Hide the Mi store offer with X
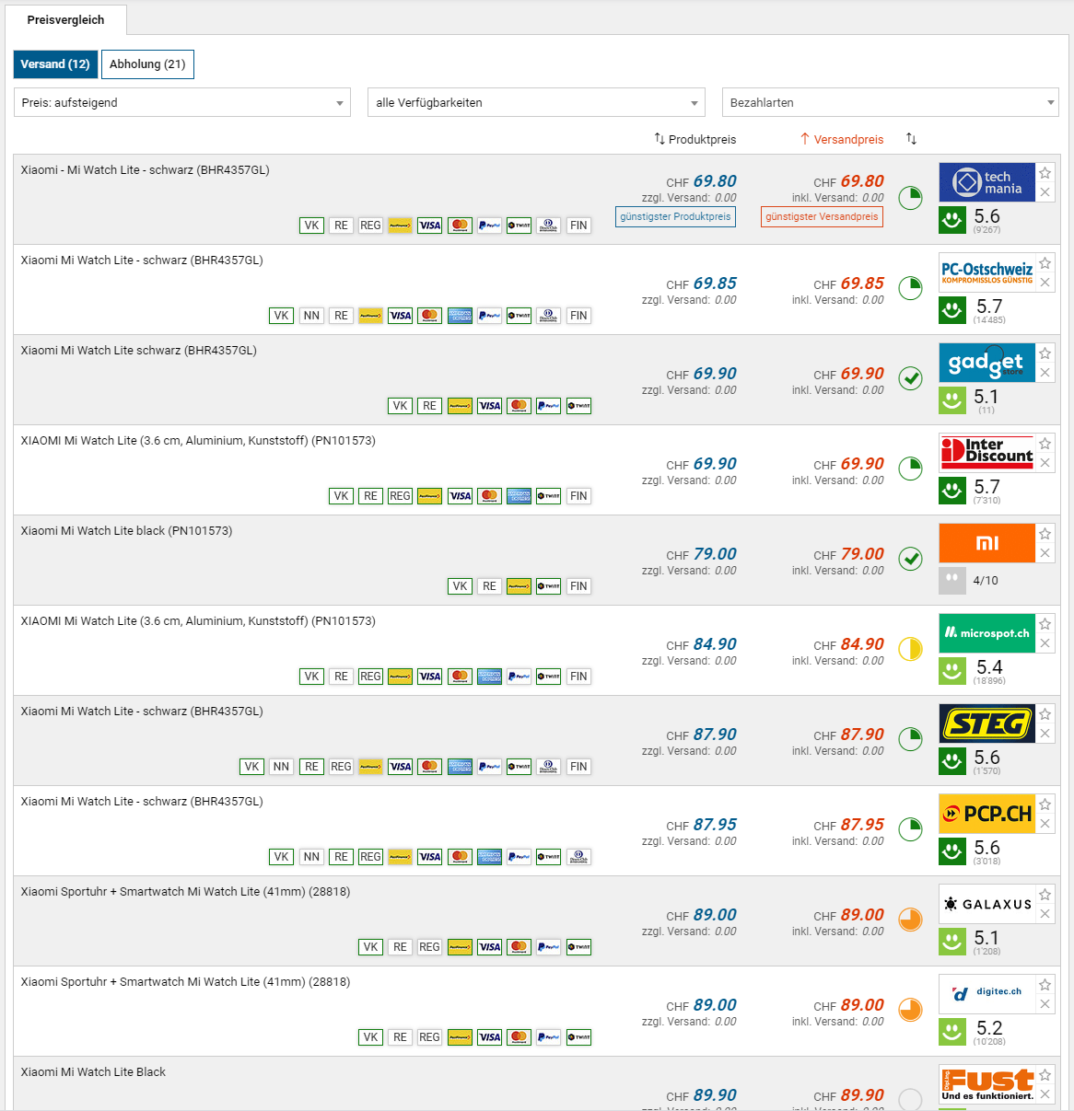The width and height of the screenshot is (1074, 1111). (x=1045, y=553)
